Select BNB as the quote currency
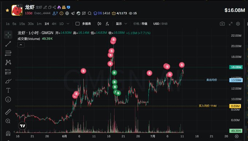Viewport: 248px width, 141px height. point(164,24)
